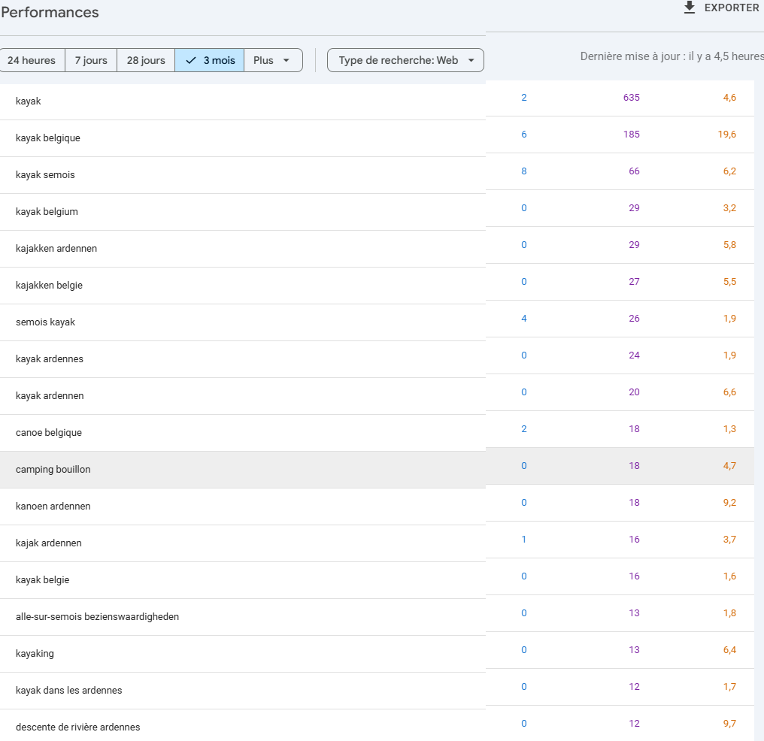Click the 185 impressions value for kayak belgique
Viewport: 764px width, 741px height.
pyautogui.click(x=632, y=135)
